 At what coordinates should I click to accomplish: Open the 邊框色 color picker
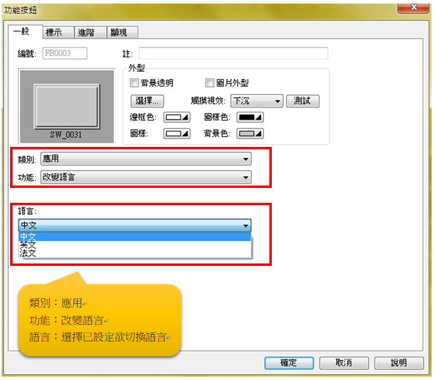(x=177, y=117)
